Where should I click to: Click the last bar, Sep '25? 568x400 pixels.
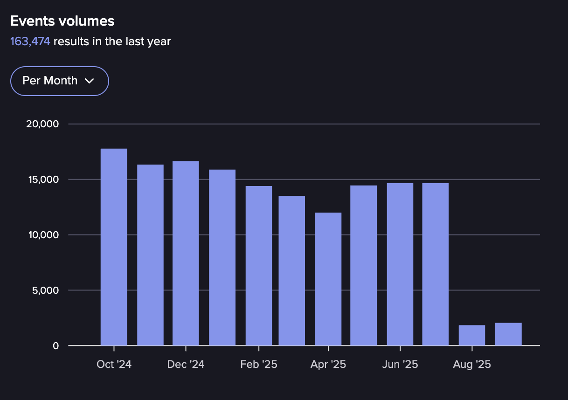tap(508, 334)
